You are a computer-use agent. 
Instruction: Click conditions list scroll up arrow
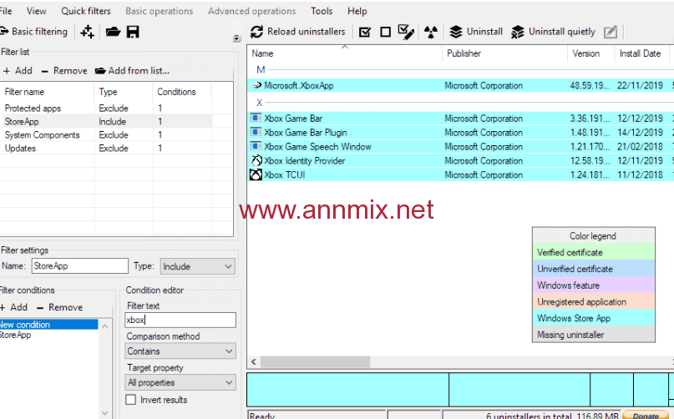pyautogui.click(x=105, y=326)
